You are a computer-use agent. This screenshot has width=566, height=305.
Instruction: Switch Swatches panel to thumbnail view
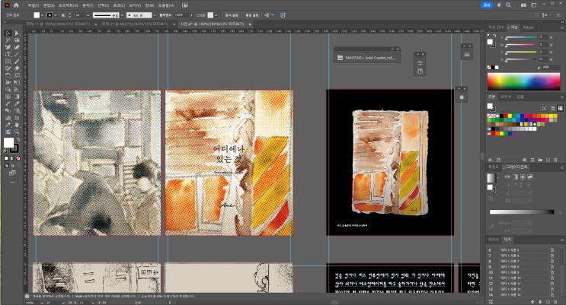tap(560, 108)
